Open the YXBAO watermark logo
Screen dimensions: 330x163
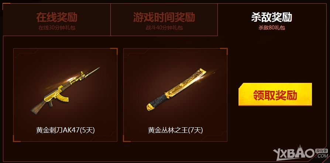pos(294,152)
